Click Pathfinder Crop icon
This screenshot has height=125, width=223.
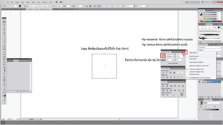(x=174, y=77)
